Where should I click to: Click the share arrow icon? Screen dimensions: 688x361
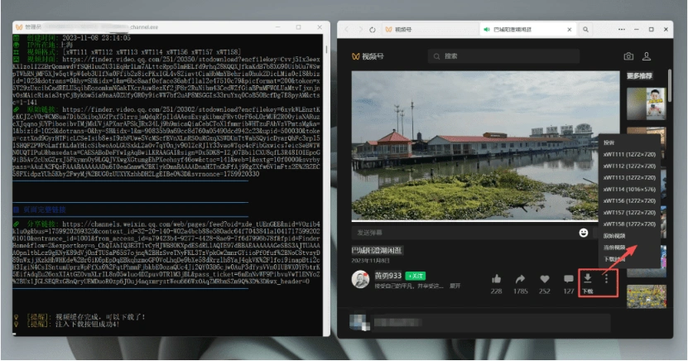point(521,279)
